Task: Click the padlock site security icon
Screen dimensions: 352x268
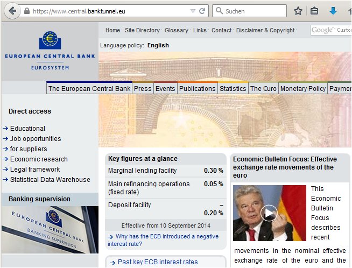Action: tap(26, 11)
